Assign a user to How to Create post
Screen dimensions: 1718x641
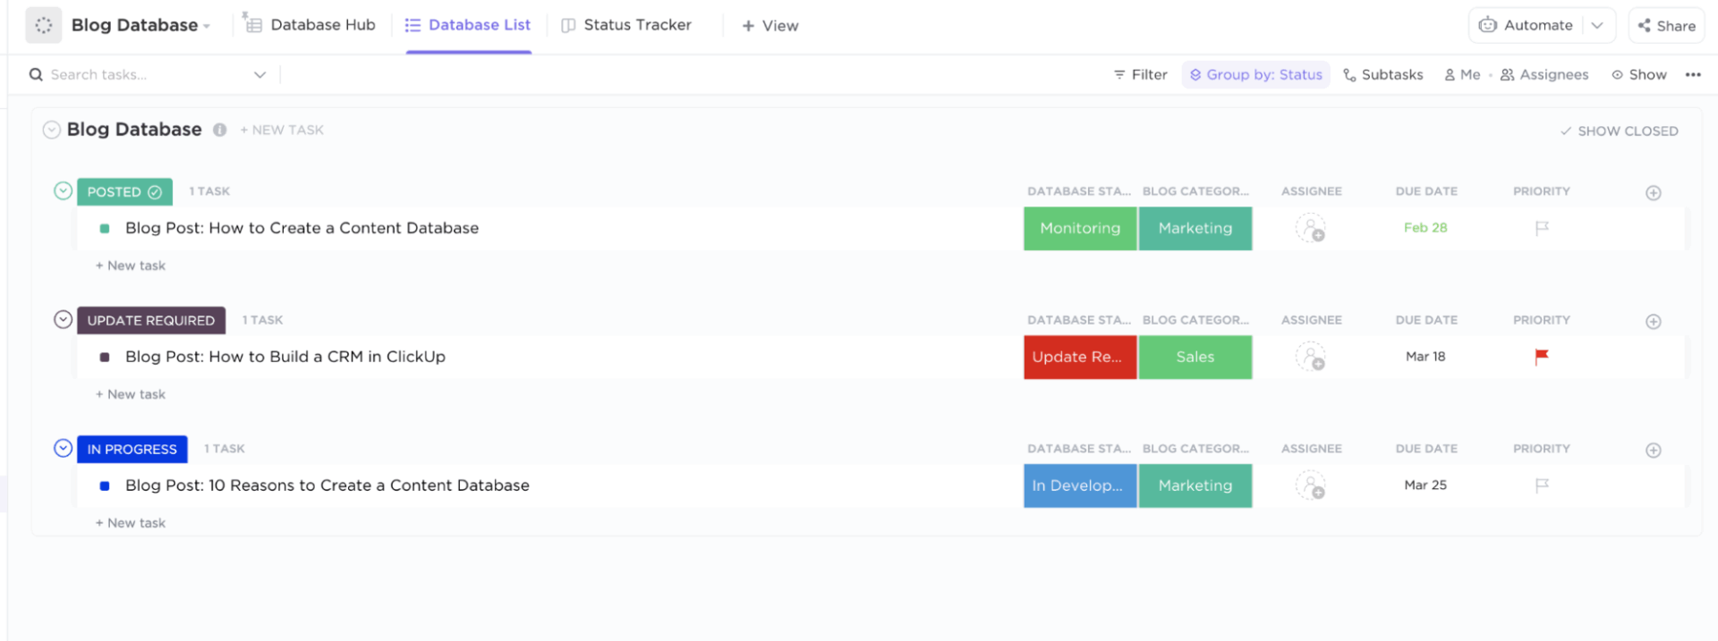(1311, 229)
